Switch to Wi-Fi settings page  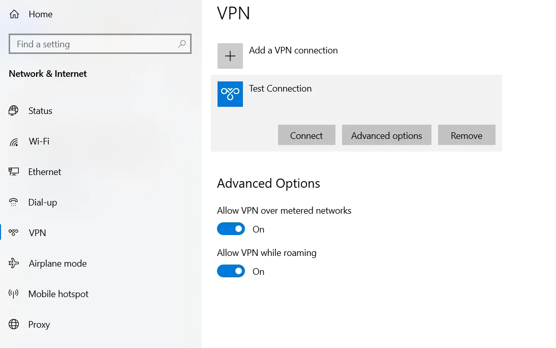tap(37, 141)
